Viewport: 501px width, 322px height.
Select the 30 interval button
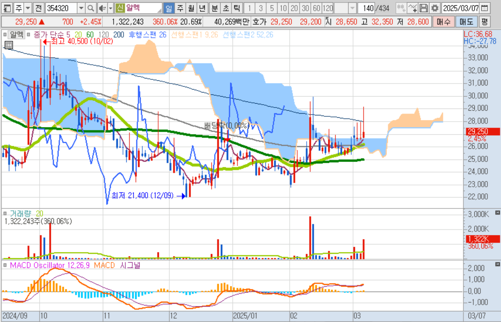pos(306,8)
